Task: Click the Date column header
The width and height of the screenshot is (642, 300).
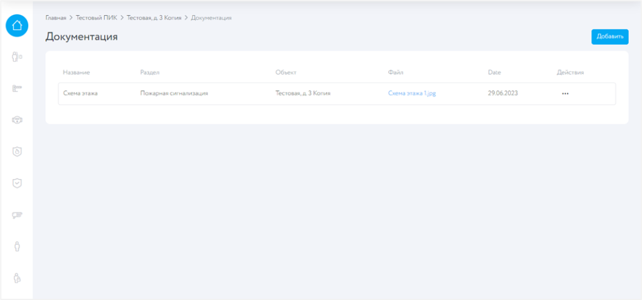Action: point(494,73)
